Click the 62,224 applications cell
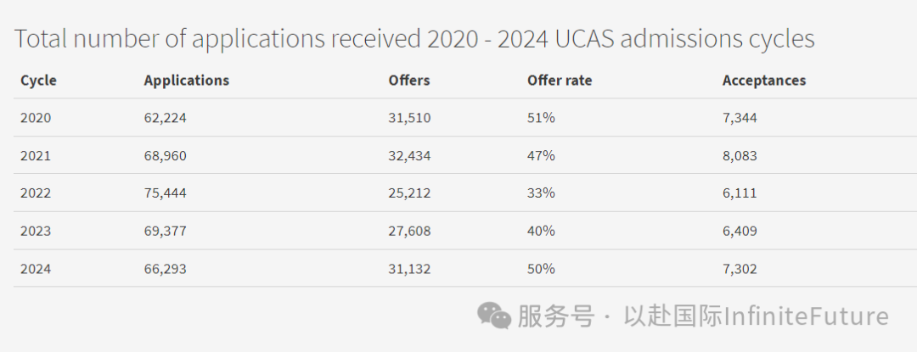 click(x=166, y=118)
